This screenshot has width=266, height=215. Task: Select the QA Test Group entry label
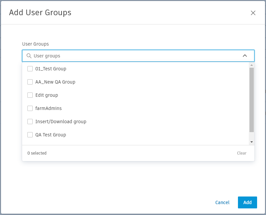(50, 135)
